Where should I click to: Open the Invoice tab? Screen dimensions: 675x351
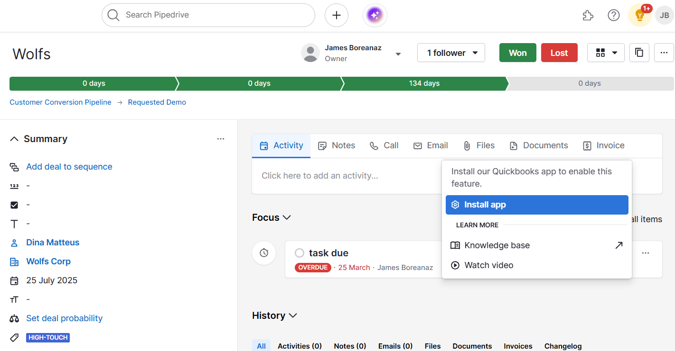pos(604,146)
